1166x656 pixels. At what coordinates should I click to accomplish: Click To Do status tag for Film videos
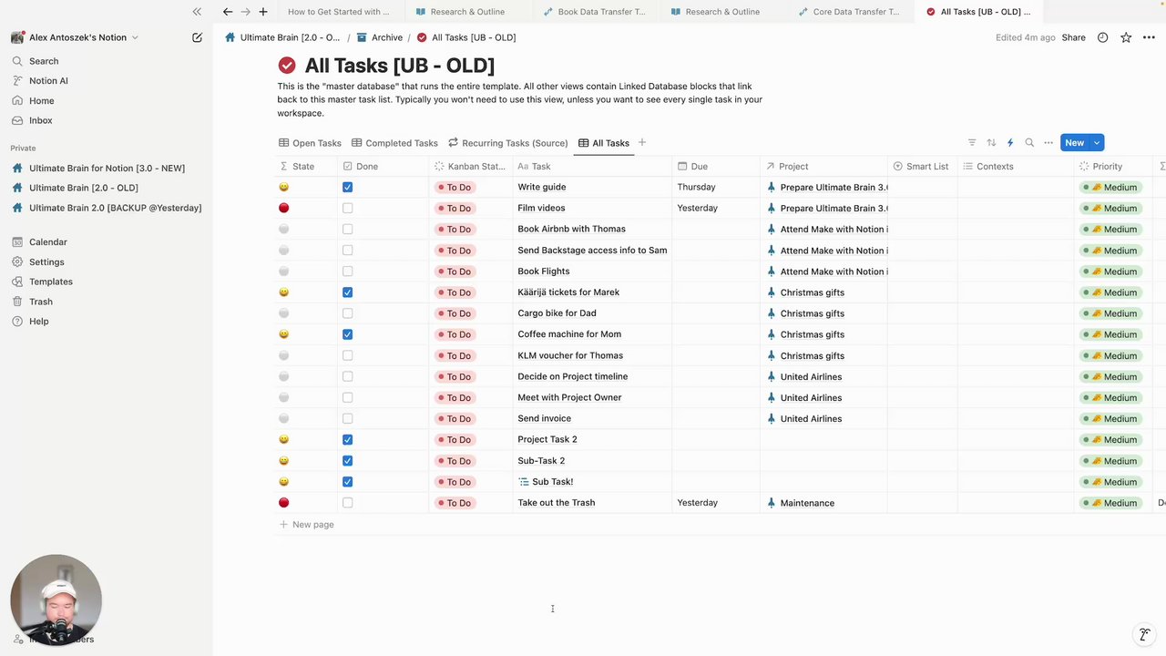[x=454, y=209]
